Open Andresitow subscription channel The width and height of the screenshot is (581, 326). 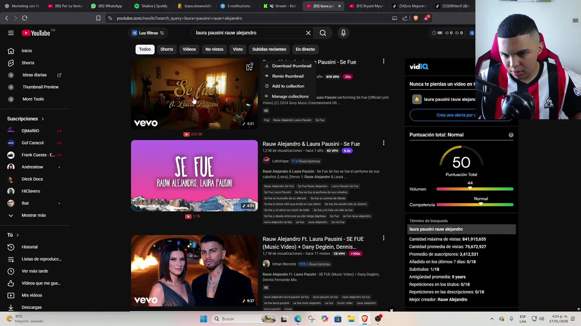click(x=33, y=167)
